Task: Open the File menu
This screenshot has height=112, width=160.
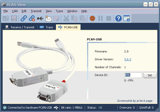Action: point(6,11)
